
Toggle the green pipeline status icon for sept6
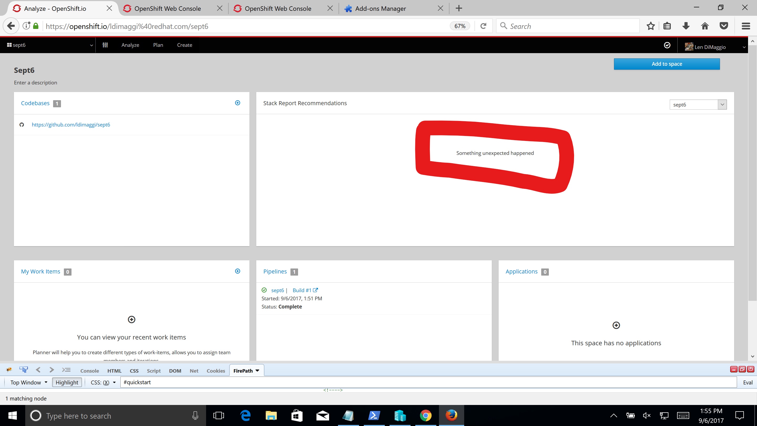coord(264,290)
